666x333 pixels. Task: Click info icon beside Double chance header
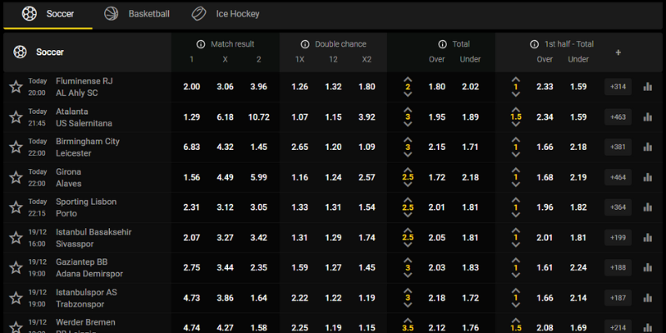[x=306, y=44]
